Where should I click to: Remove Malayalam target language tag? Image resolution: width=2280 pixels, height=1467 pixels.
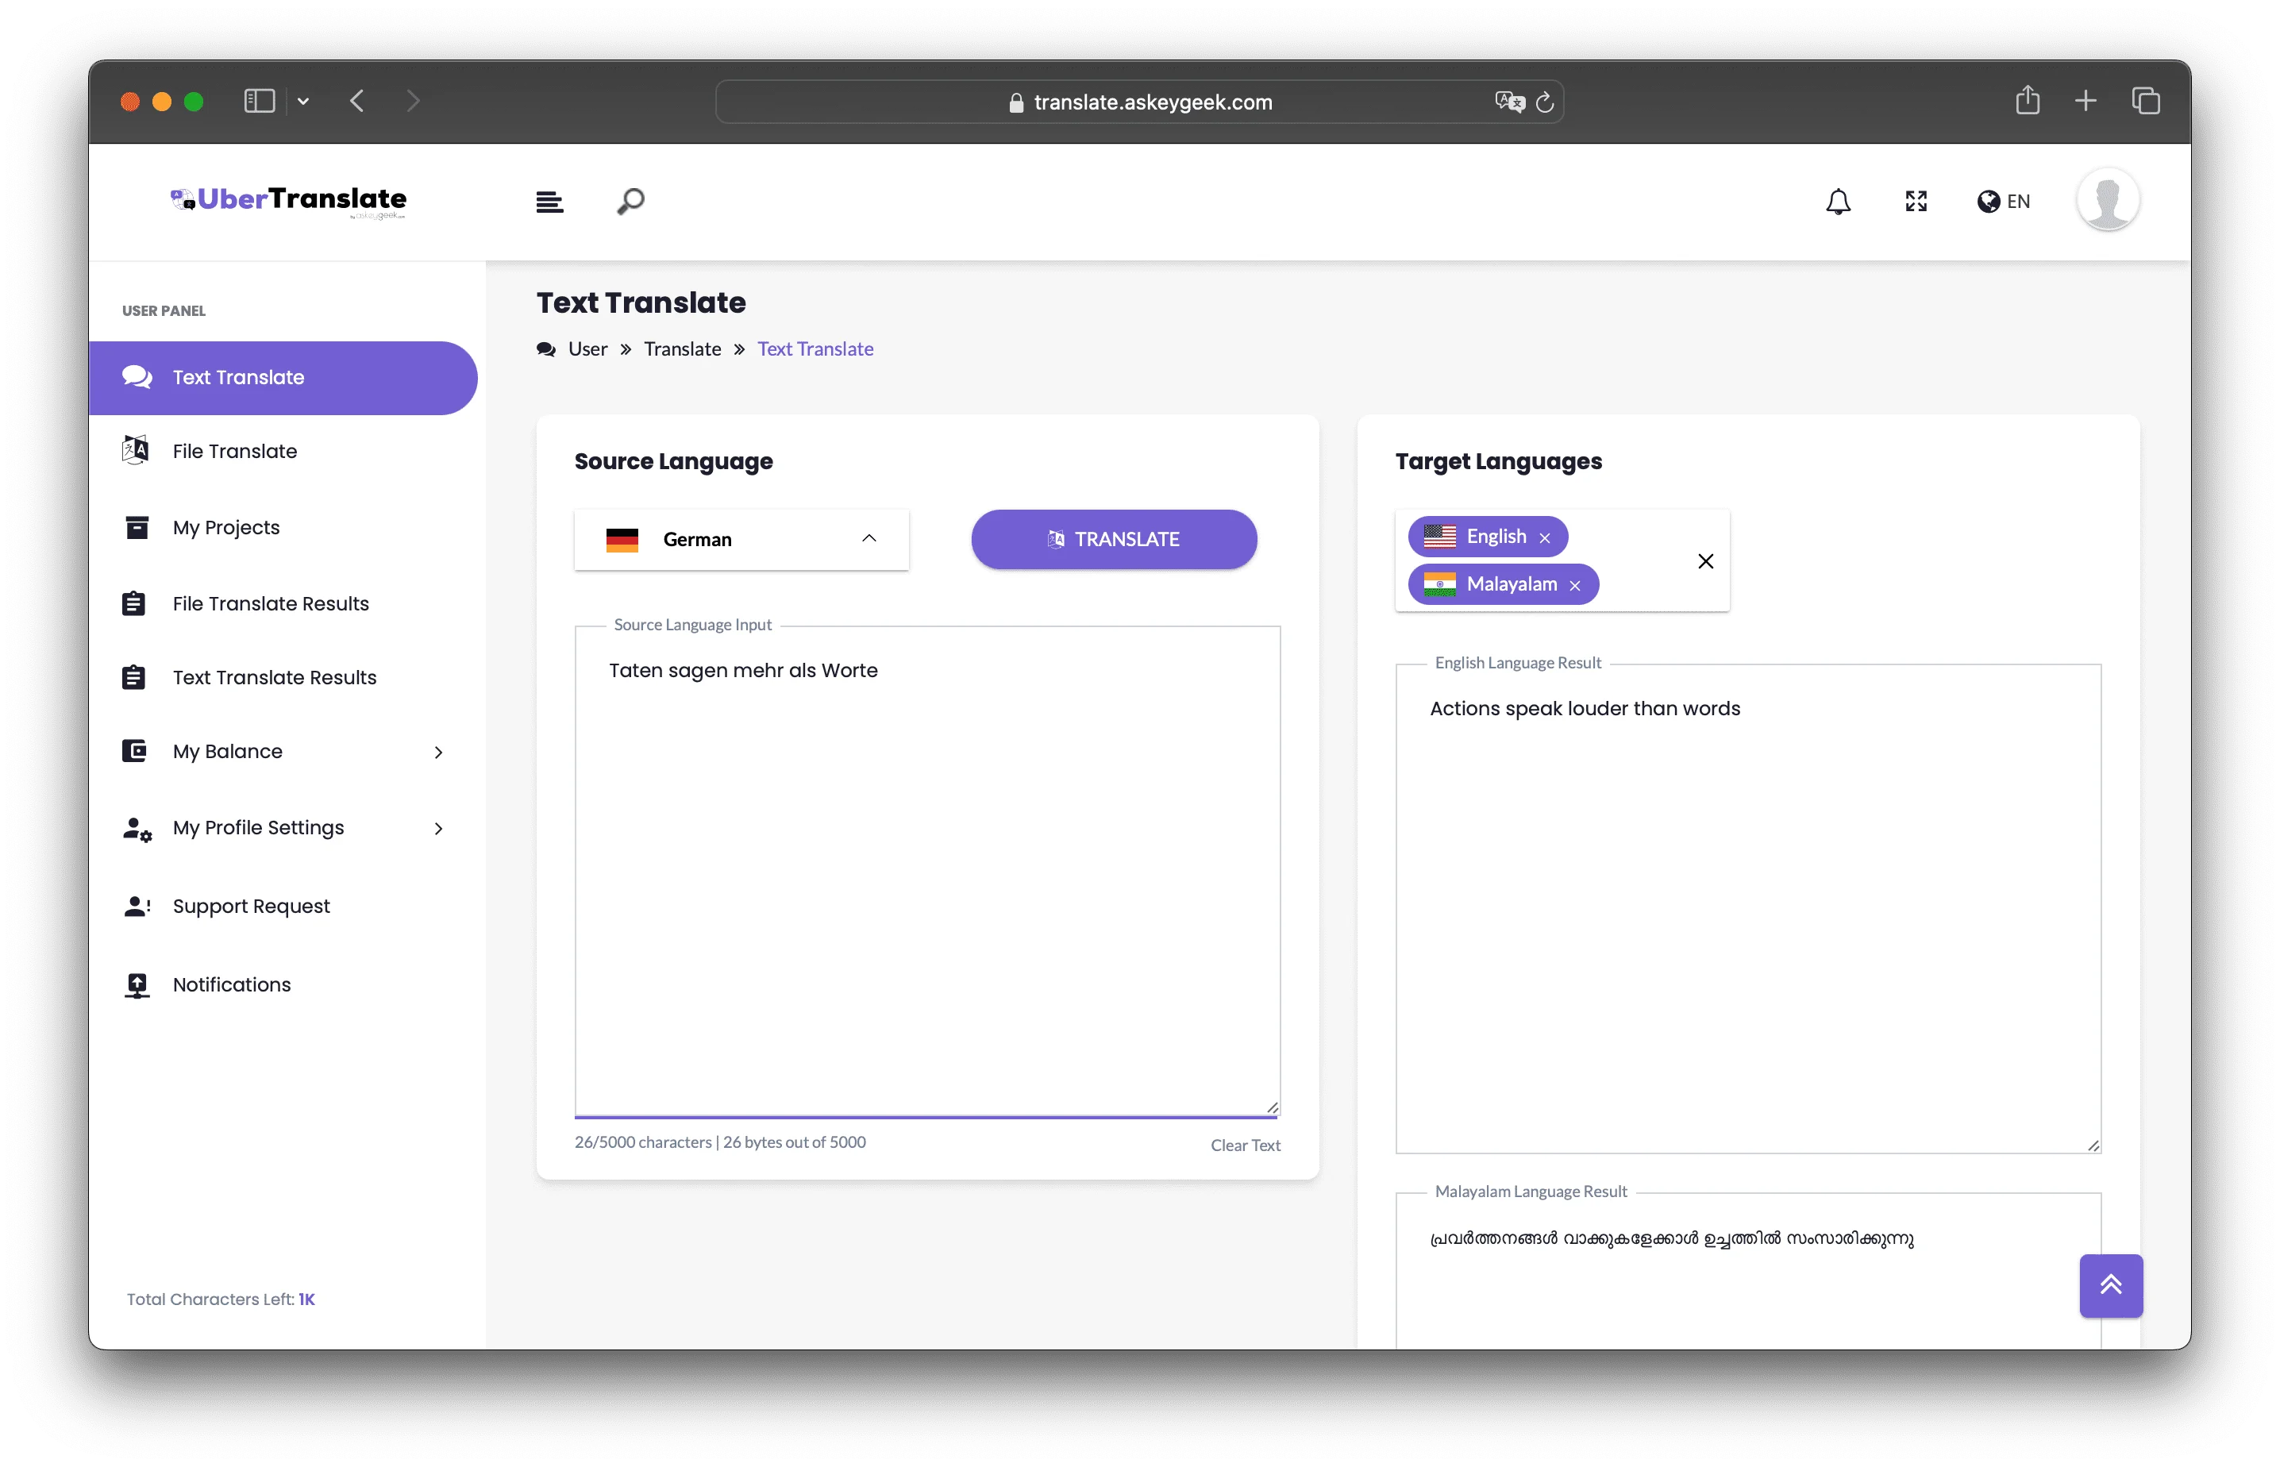(x=1575, y=586)
